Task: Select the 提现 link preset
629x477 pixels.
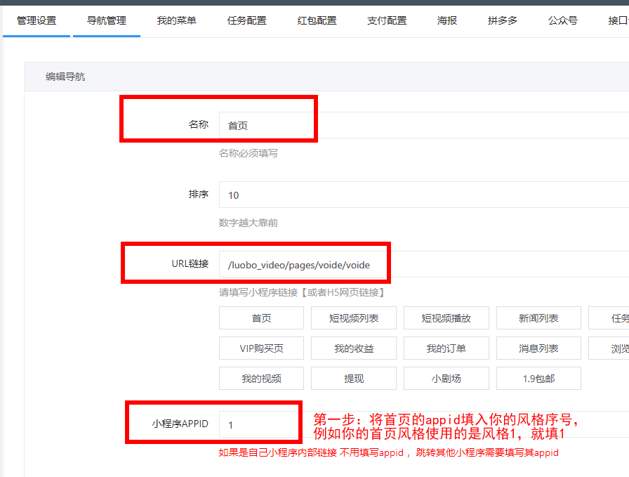Action: [354, 378]
